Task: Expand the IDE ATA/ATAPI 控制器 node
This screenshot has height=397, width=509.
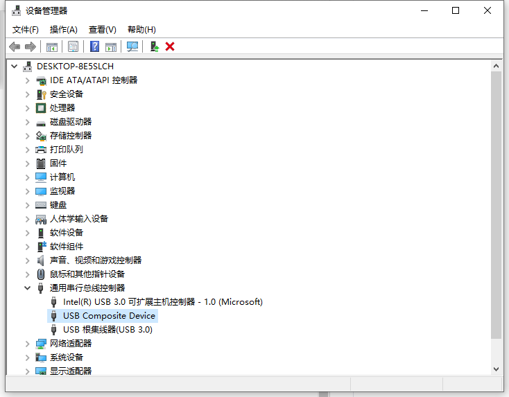Action: (x=28, y=80)
